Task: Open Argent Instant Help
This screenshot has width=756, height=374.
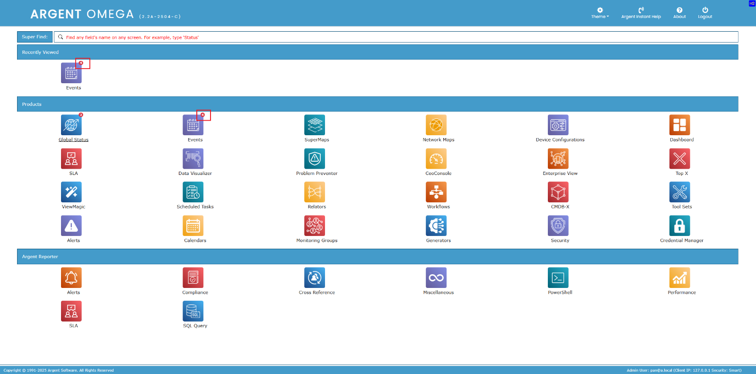Action: click(x=641, y=13)
